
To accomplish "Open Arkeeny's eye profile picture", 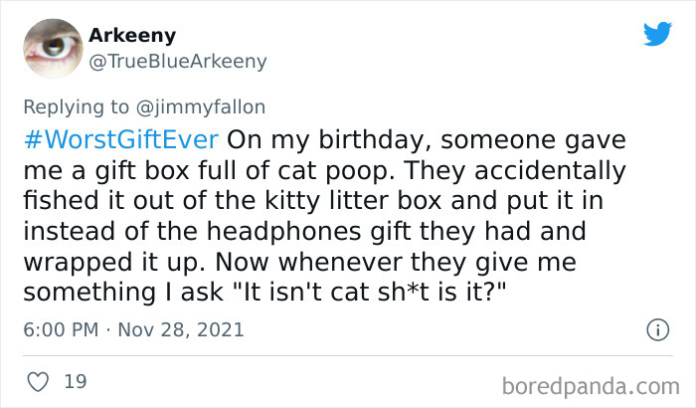I will click(x=52, y=49).
